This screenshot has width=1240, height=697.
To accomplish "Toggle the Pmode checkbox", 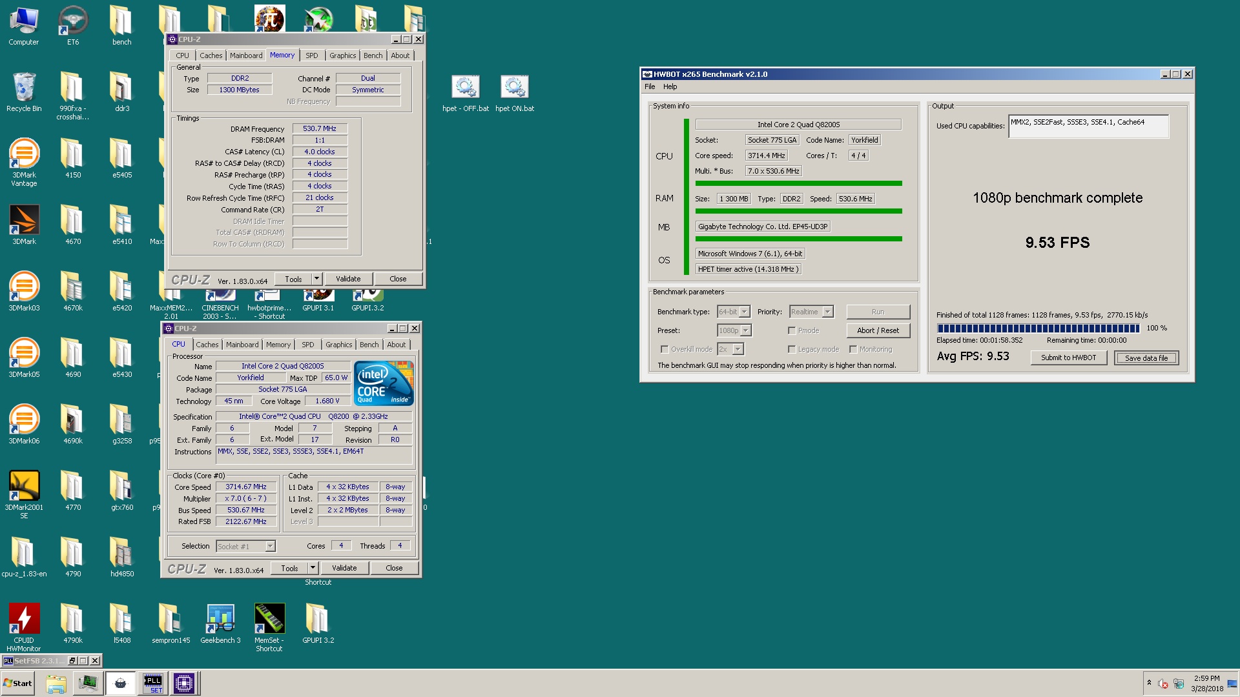I will click(792, 330).
